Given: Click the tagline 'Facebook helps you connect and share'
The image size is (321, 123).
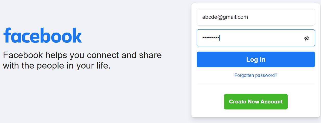Looking at the screenshot, I should (82, 55).
